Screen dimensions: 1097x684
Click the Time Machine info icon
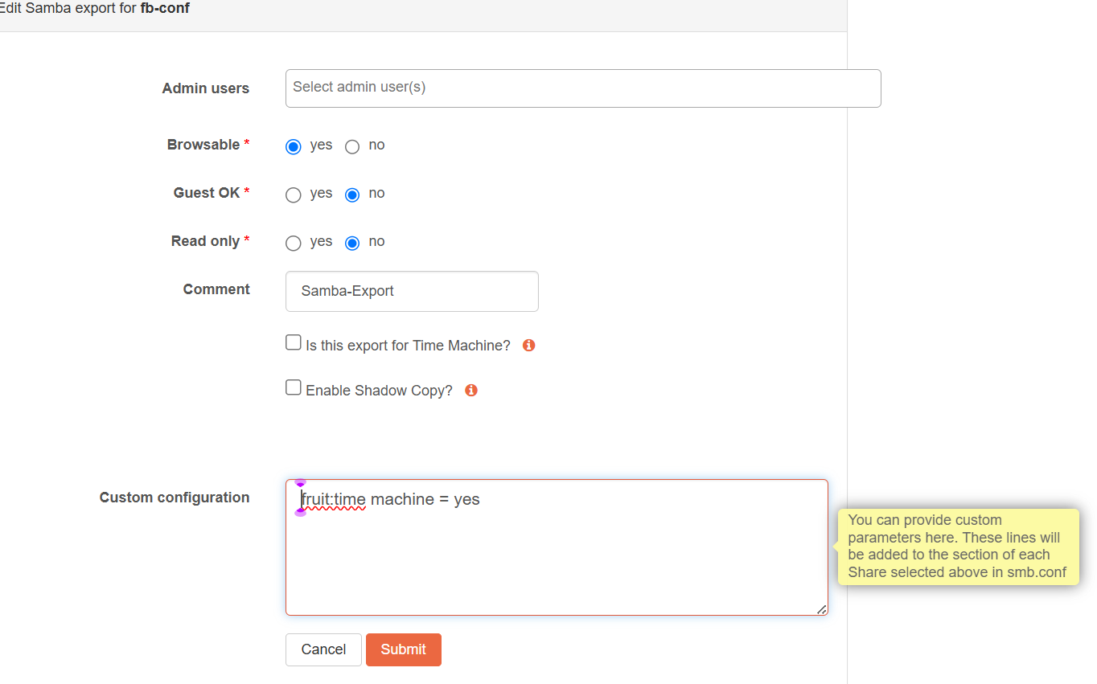point(528,346)
